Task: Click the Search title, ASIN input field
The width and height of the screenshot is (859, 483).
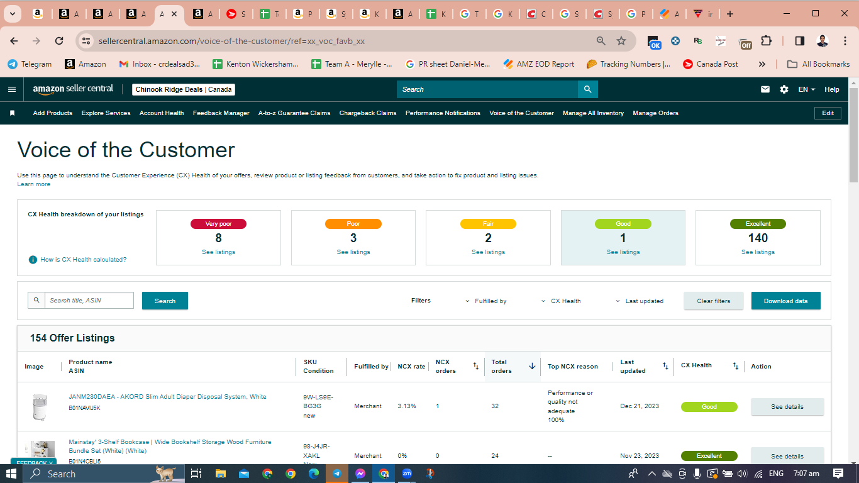Action: [89, 301]
